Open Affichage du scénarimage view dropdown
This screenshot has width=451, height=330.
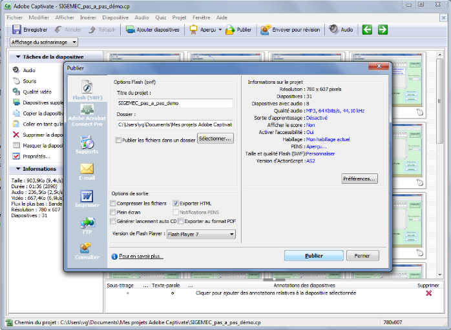(44, 42)
